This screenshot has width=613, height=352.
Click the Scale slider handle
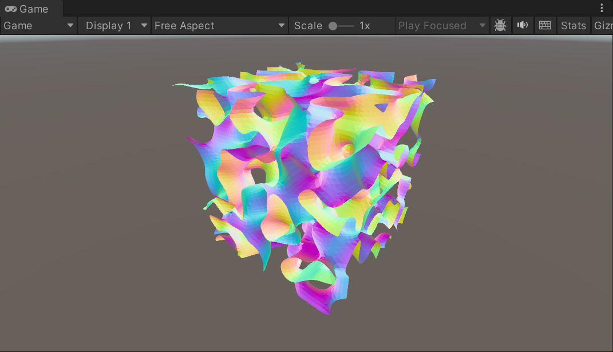tap(333, 25)
